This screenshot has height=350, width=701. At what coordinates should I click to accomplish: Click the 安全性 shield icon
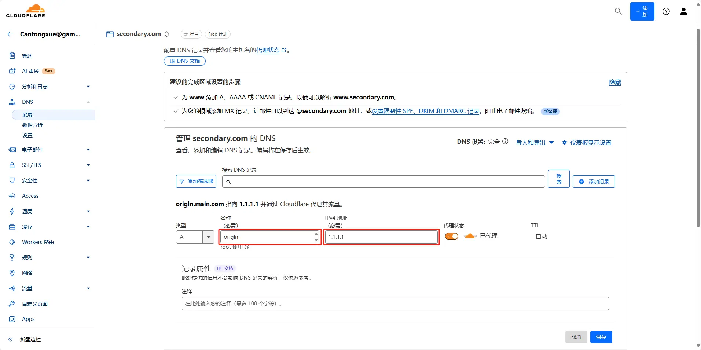[12, 181]
